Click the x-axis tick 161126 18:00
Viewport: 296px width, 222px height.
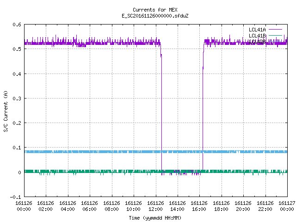click(221, 206)
